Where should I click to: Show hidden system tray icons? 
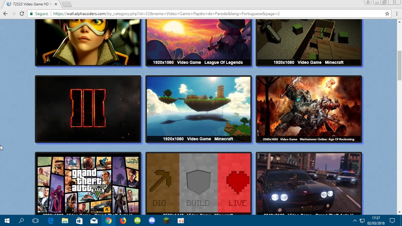coord(355,221)
